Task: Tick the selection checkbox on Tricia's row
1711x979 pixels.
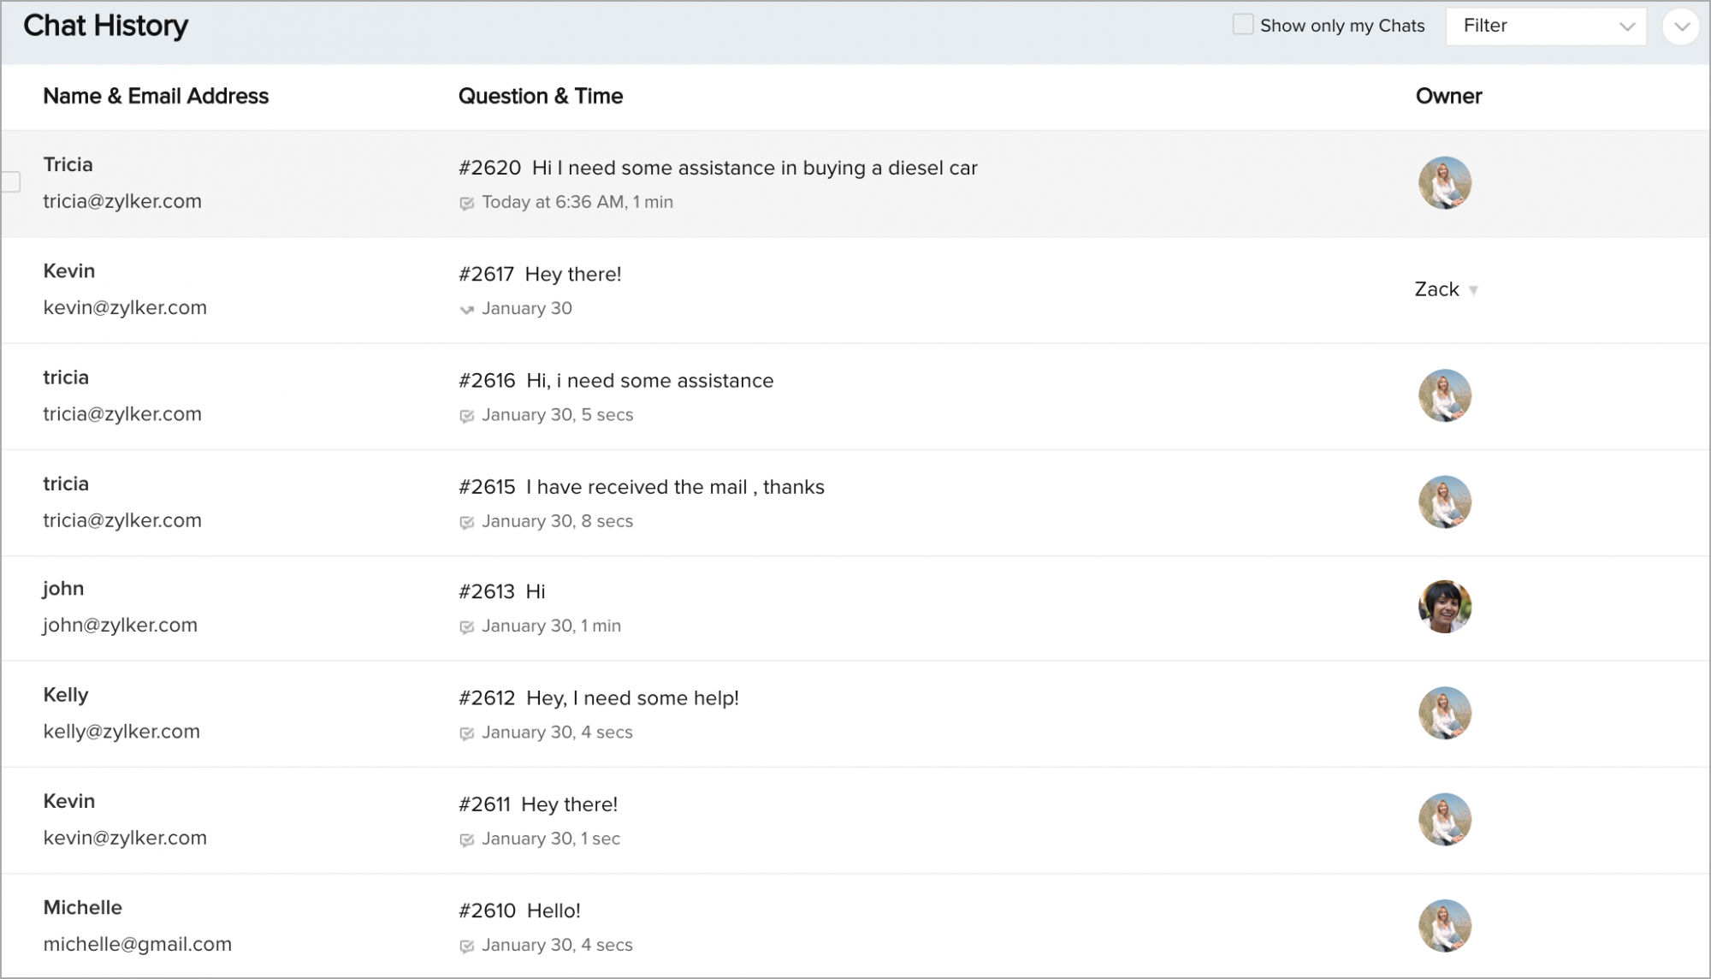Action: (x=11, y=182)
